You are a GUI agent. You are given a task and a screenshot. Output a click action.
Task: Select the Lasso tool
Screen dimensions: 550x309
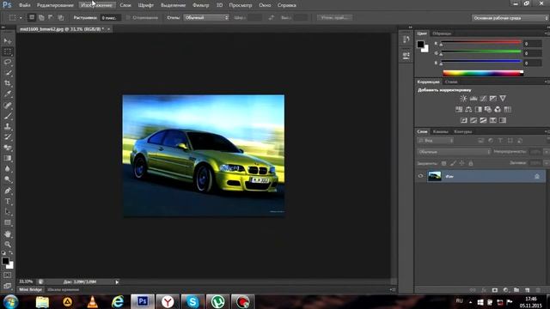pos(8,63)
